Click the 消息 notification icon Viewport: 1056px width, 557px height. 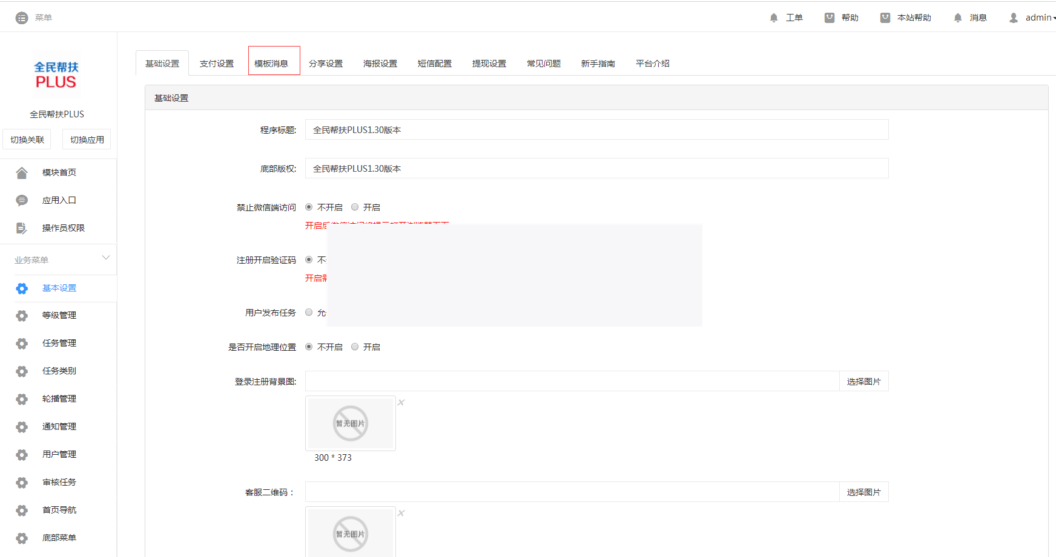pos(957,17)
